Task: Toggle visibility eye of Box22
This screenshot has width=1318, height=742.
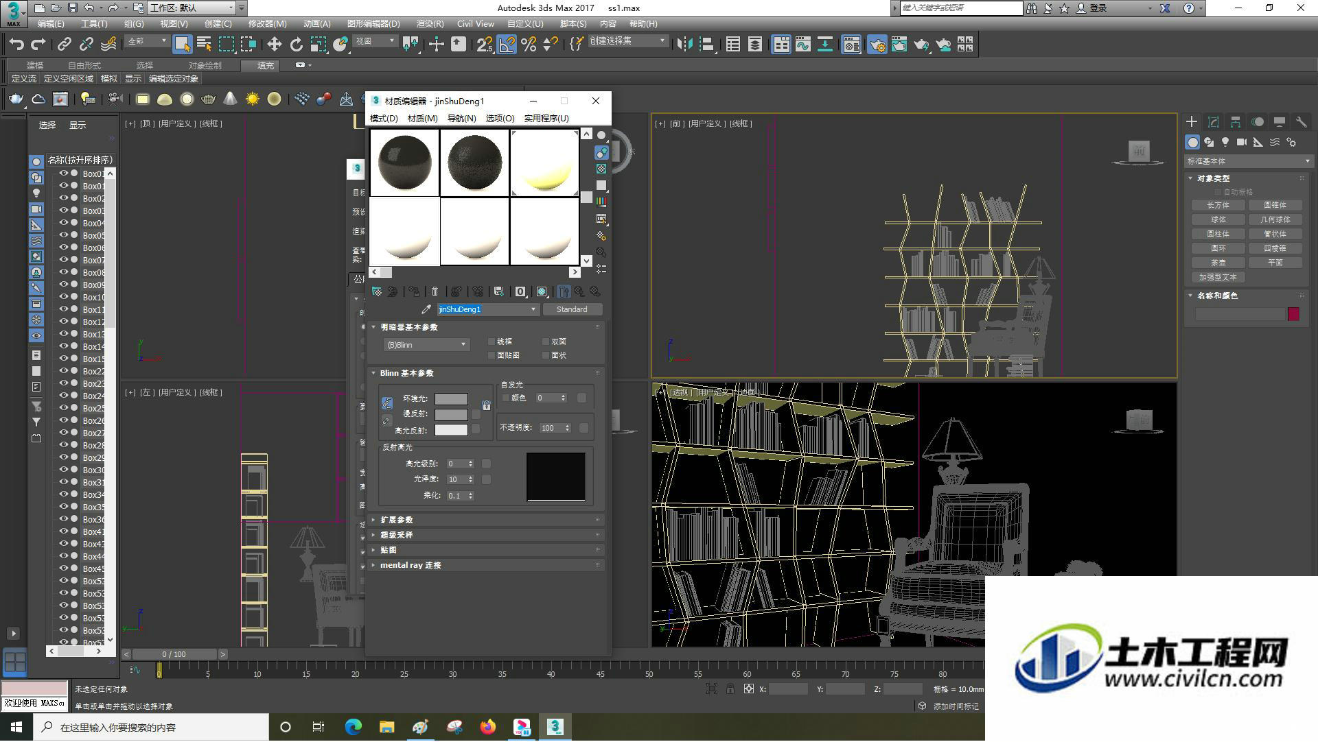Action: pyautogui.click(x=64, y=371)
